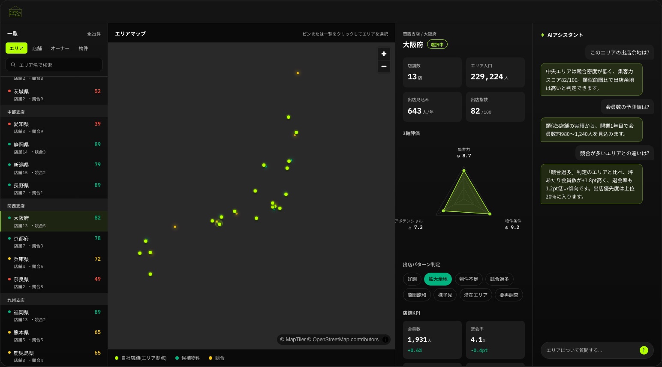
Task: Send question with green arrow button
Action: (x=644, y=350)
